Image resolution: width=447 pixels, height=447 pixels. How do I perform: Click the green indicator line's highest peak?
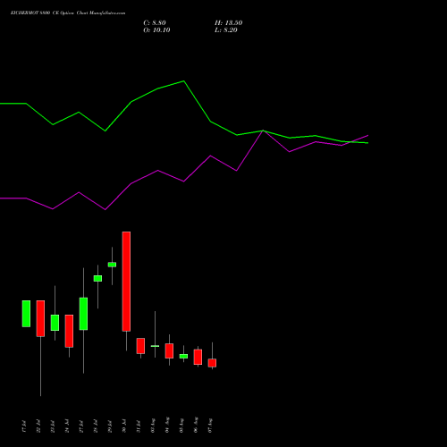[x=183, y=80]
